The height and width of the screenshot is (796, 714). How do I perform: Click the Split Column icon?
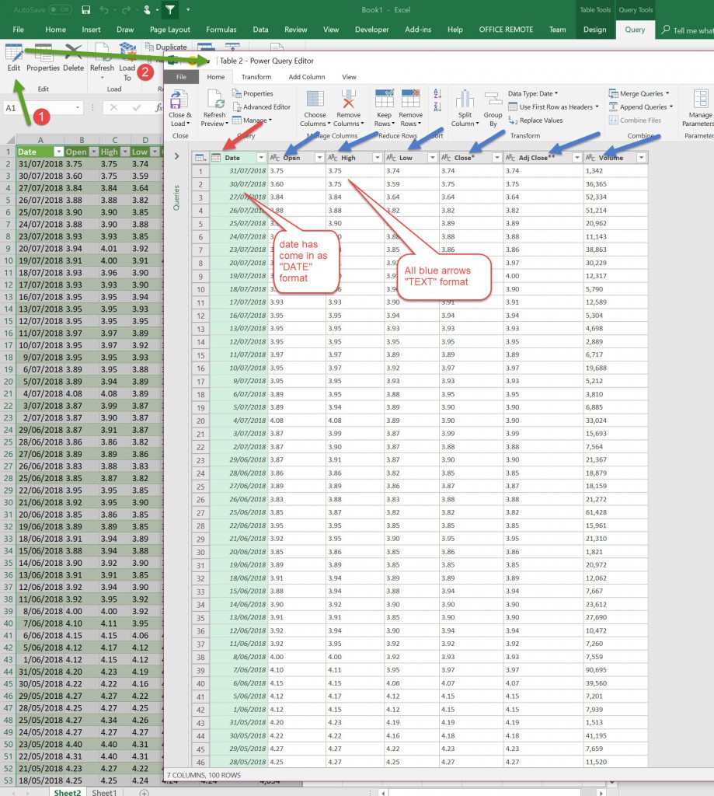[465, 100]
